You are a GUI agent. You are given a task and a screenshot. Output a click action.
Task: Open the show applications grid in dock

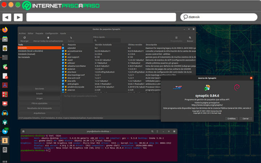[5, 161]
